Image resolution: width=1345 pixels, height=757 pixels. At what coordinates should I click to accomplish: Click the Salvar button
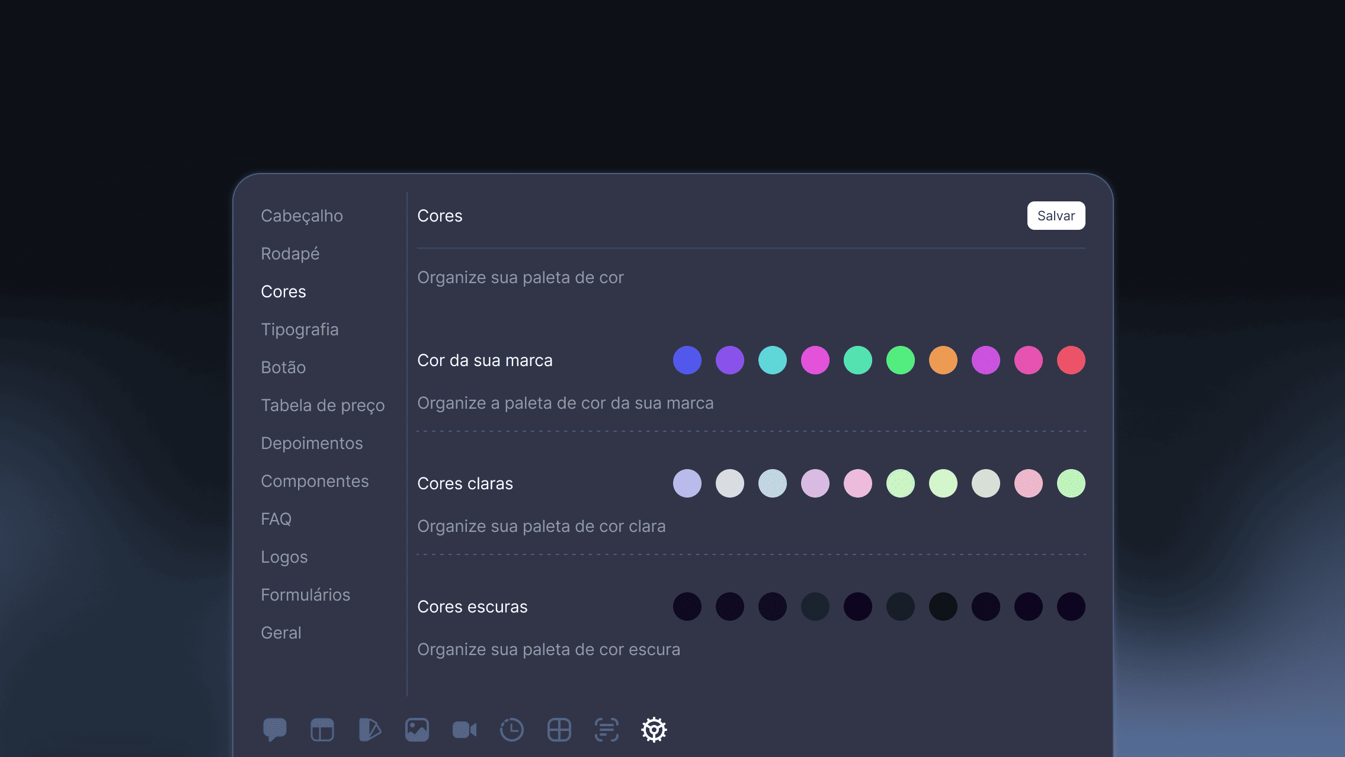tap(1056, 216)
